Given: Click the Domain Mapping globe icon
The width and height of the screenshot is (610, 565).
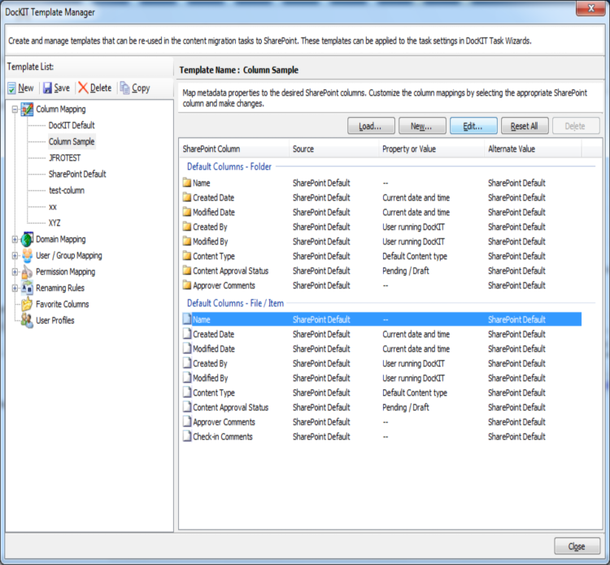Looking at the screenshot, I should (x=27, y=240).
